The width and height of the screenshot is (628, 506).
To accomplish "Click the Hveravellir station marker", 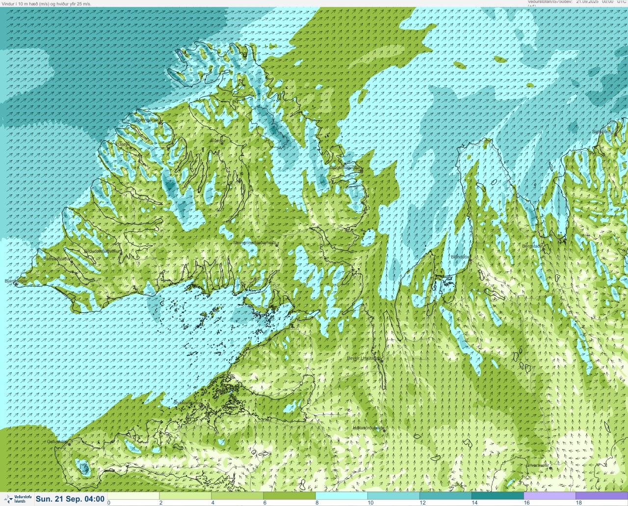I will click(550, 468).
